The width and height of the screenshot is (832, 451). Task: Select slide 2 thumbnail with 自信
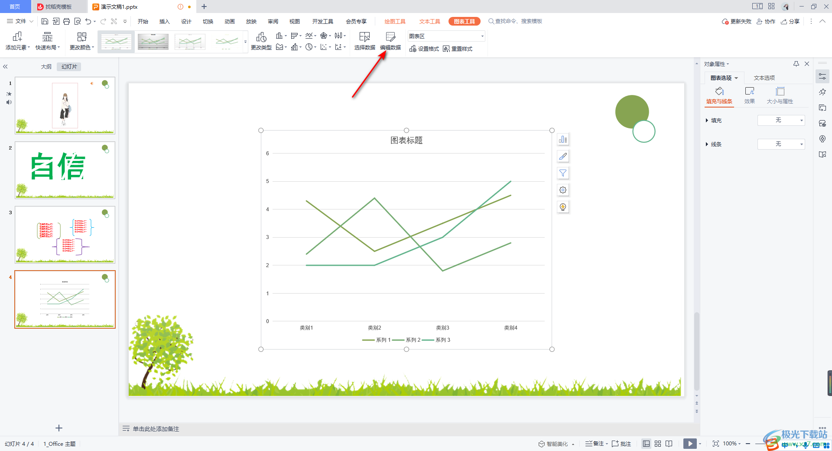pos(65,170)
